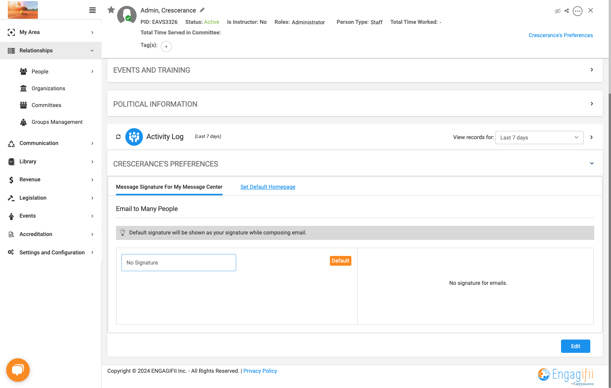The image size is (611, 388).
Task: Close the profile panel
Action: (x=591, y=11)
